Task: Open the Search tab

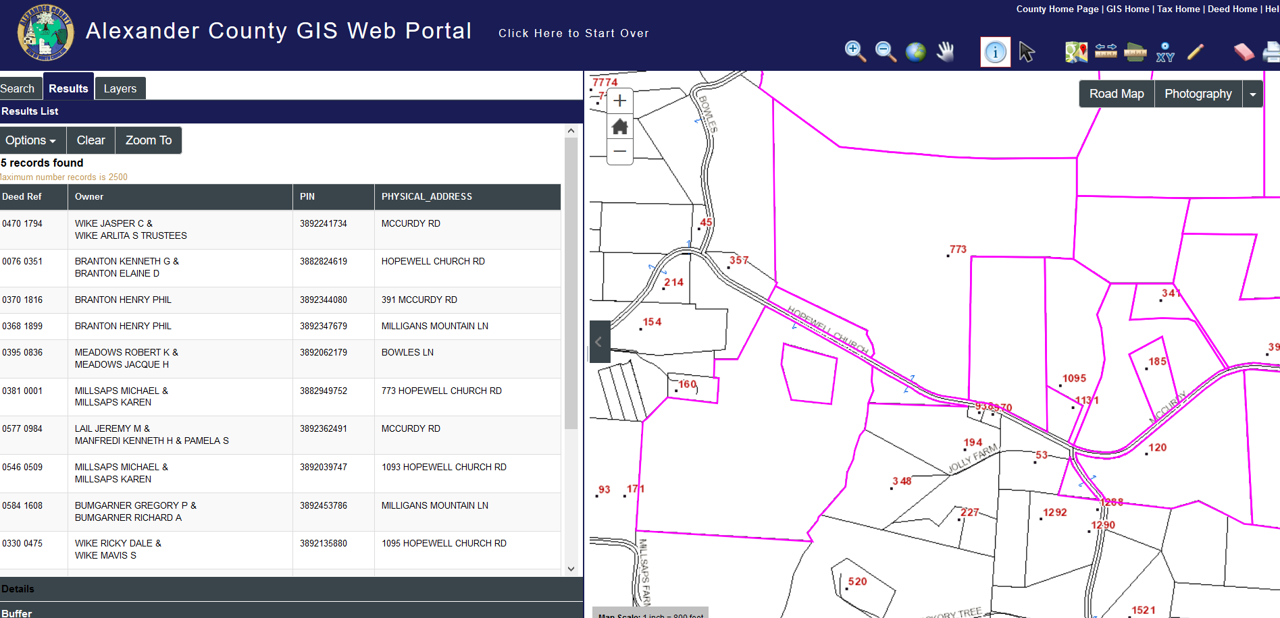Action: [18, 88]
